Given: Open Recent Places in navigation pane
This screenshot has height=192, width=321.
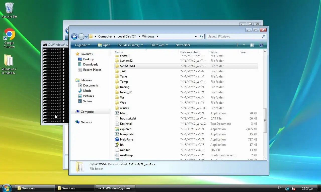Looking at the screenshot, I should point(90,70).
